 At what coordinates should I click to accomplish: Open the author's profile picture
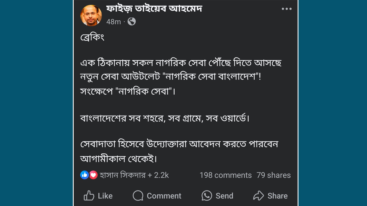(x=91, y=15)
